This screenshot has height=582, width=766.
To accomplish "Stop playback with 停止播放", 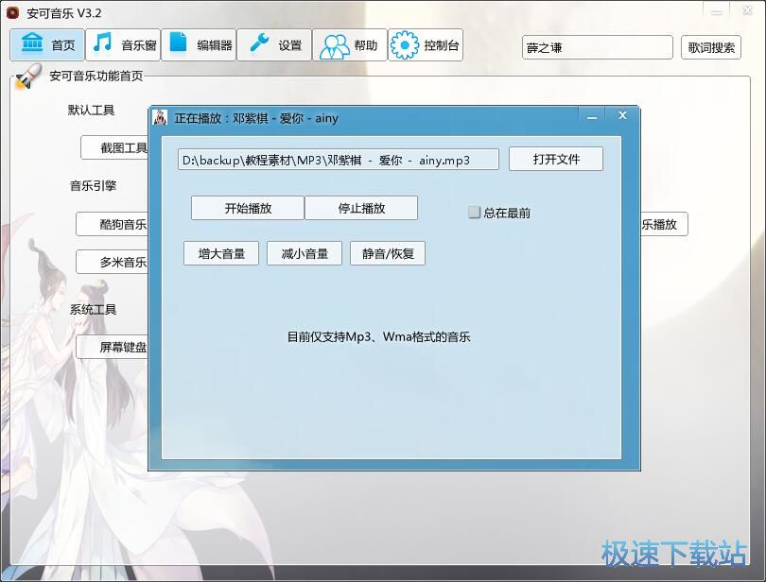I will click(x=361, y=208).
